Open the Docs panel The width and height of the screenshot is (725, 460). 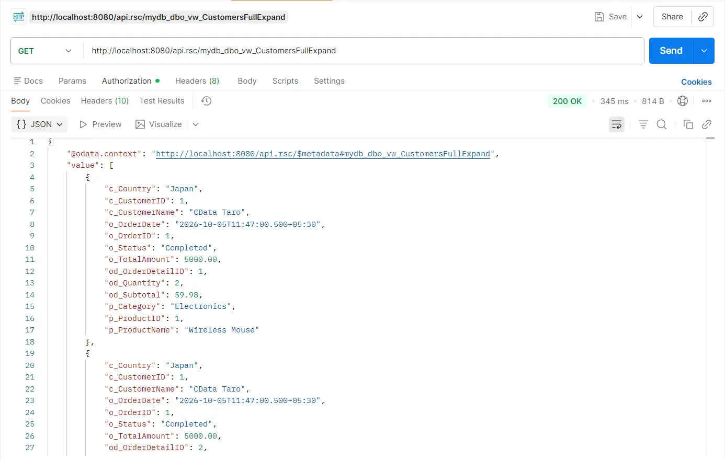28,81
